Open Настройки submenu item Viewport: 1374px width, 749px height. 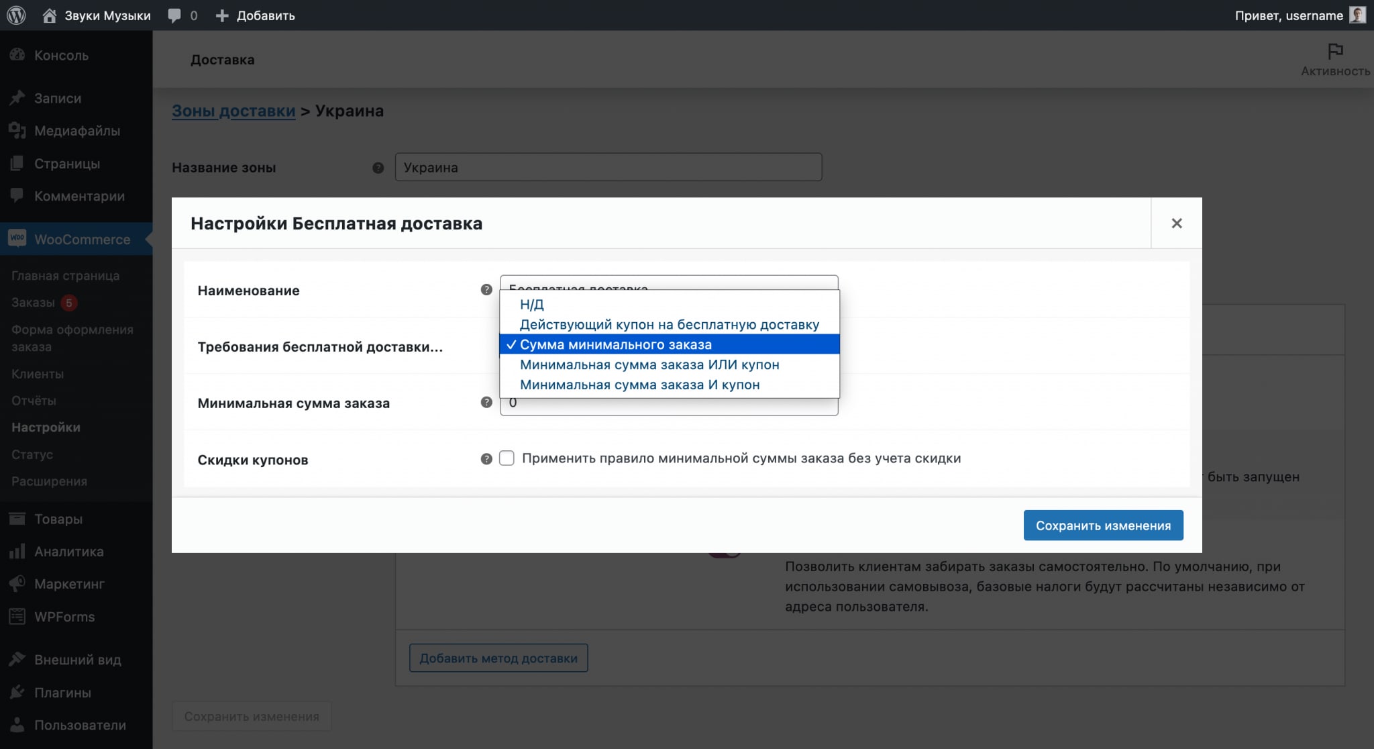pos(46,428)
